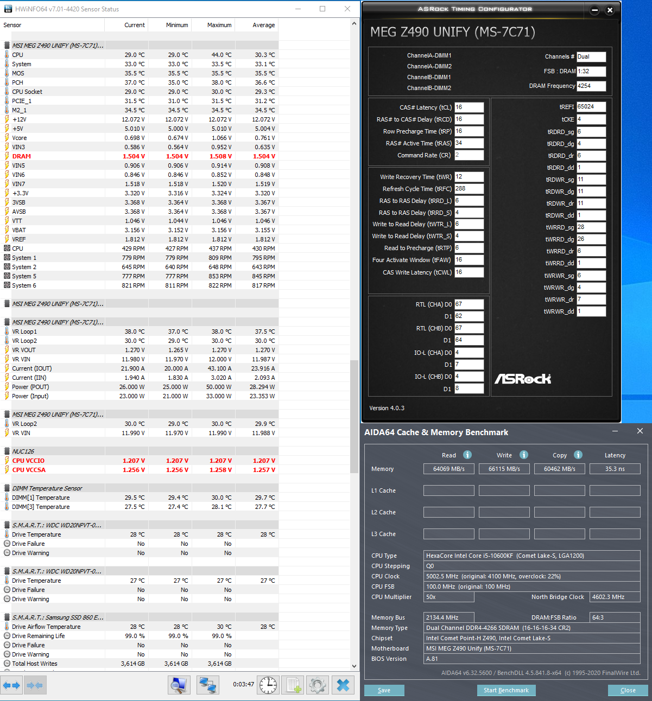652x701 pixels.
Task: Click the info icon next to Read in AIDA64
Action: coord(467,455)
